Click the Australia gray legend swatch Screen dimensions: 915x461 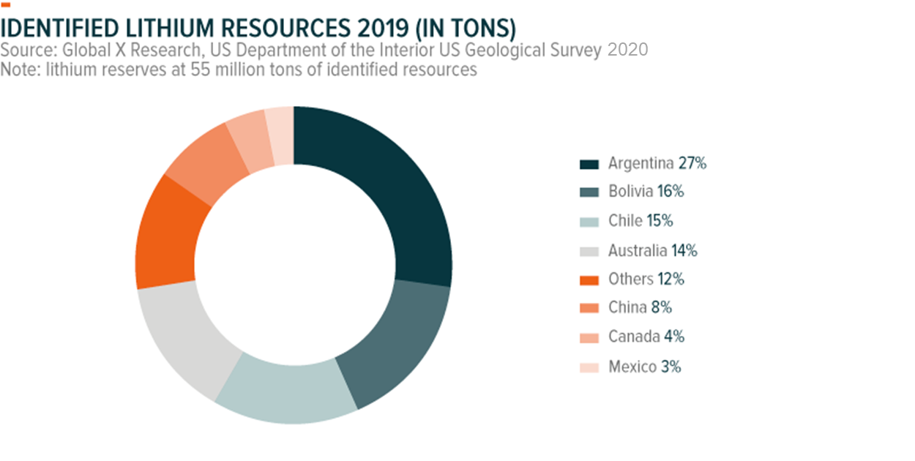589,251
